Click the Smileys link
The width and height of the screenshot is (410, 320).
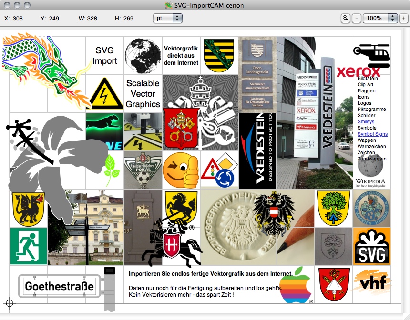point(366,122)
